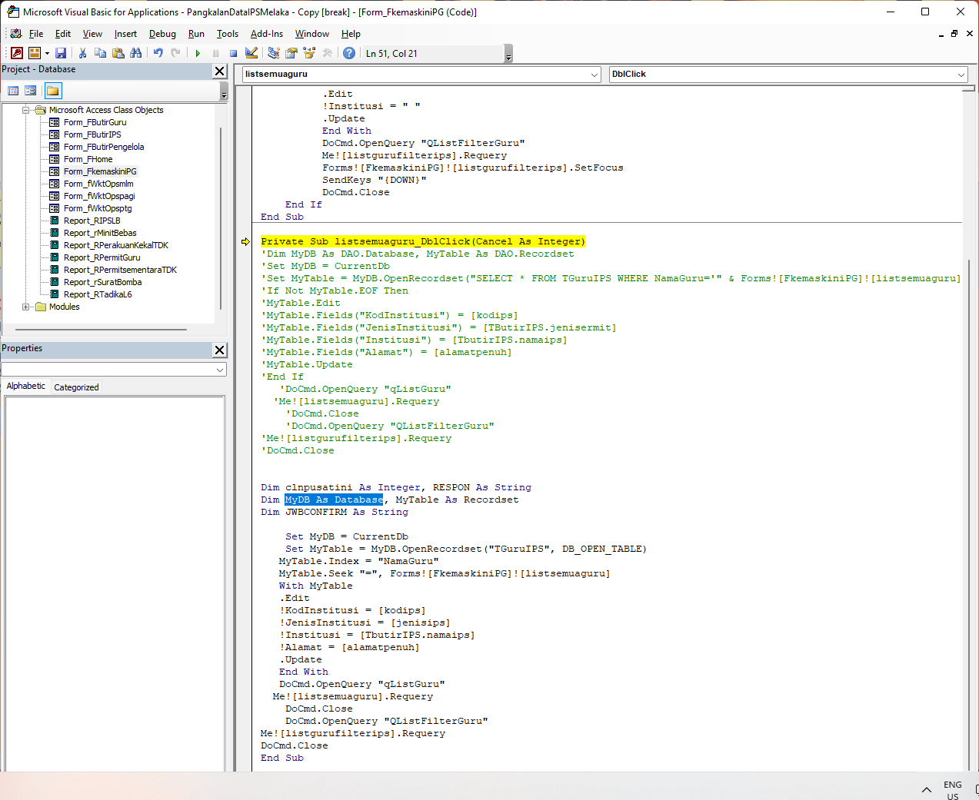This screenshot has height=800, width=979.
Task: Open Find with the binoculars icon
Action: point(136,53)
